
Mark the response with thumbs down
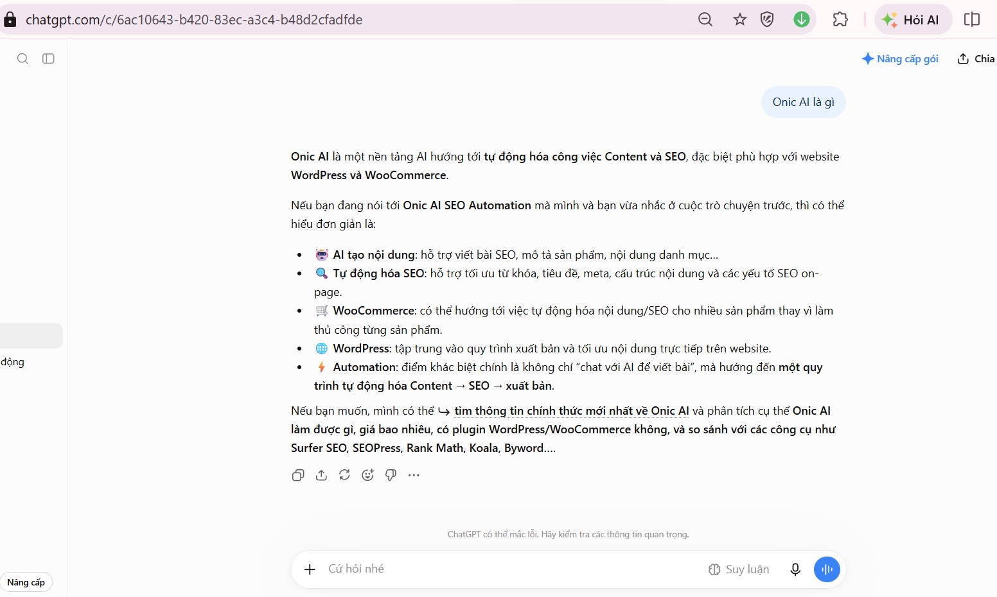point(391,475)
